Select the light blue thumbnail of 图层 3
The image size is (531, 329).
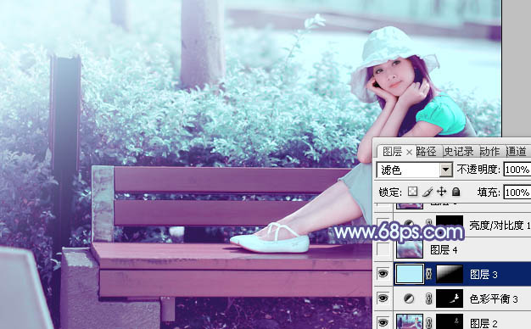(410, 274)
